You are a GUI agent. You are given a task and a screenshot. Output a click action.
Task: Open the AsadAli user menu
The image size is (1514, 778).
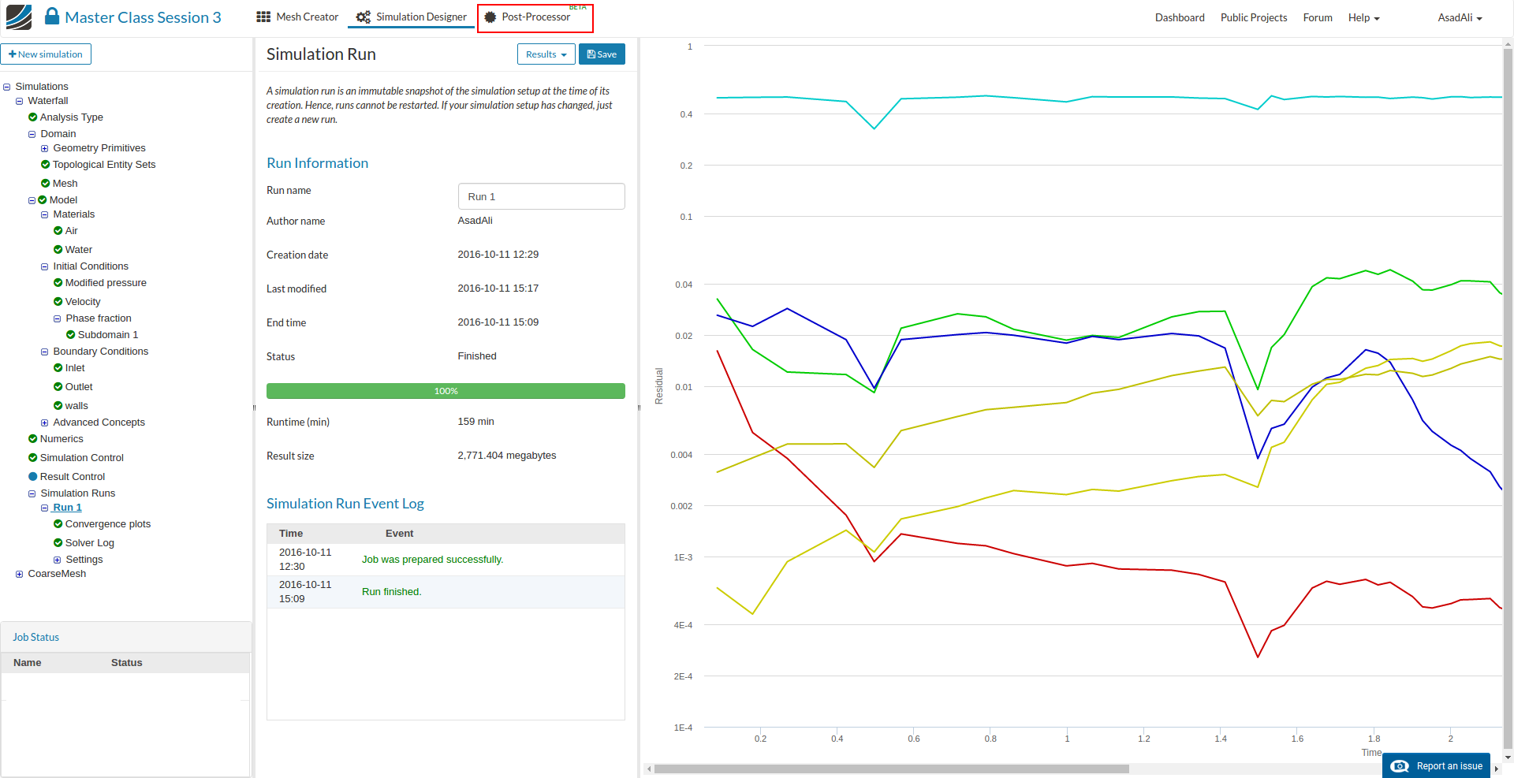coord(1459,17)
